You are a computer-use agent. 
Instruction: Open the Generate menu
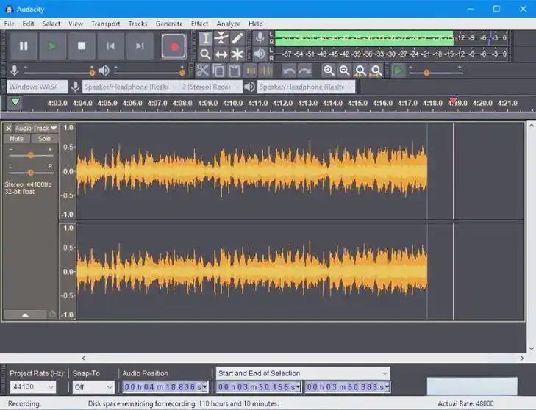(169, 24)
